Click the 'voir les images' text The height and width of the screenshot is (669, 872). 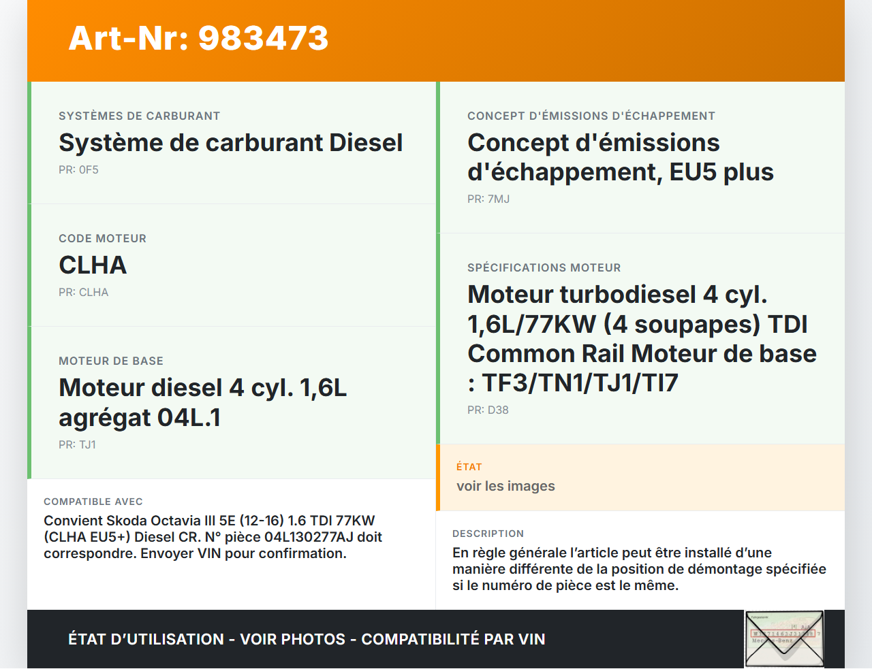pyautogui.click(x=505, y=486)
